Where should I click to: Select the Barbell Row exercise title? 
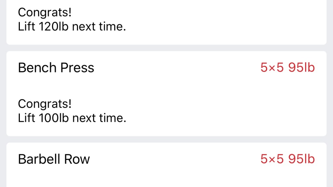click(x=54, y=159)
